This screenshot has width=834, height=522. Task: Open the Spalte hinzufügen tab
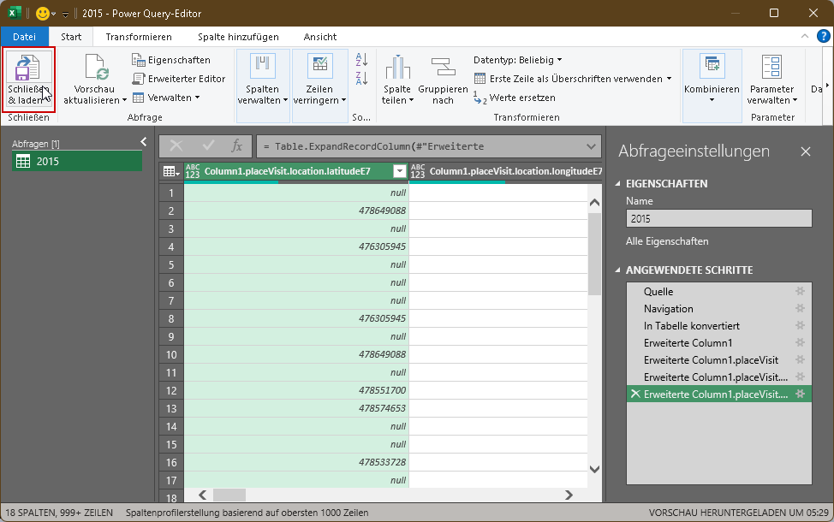click(238, 37)
